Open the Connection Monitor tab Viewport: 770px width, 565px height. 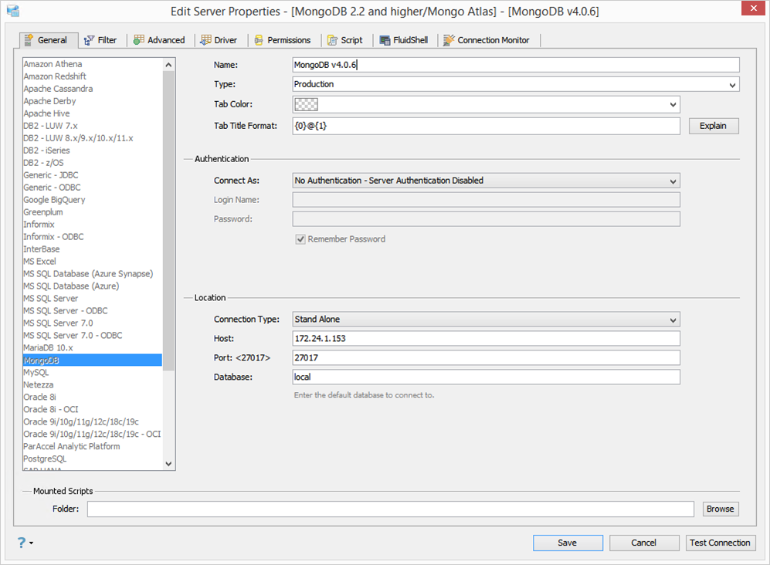[x=487, y=40]
